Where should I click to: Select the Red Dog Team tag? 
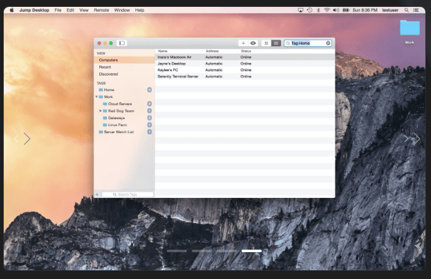click(121, 111)
